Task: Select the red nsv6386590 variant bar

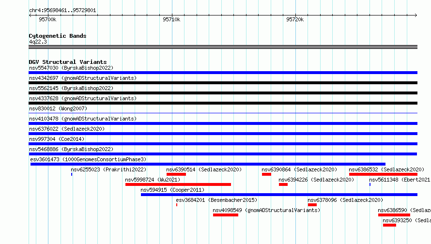Action: coord(394,215)
